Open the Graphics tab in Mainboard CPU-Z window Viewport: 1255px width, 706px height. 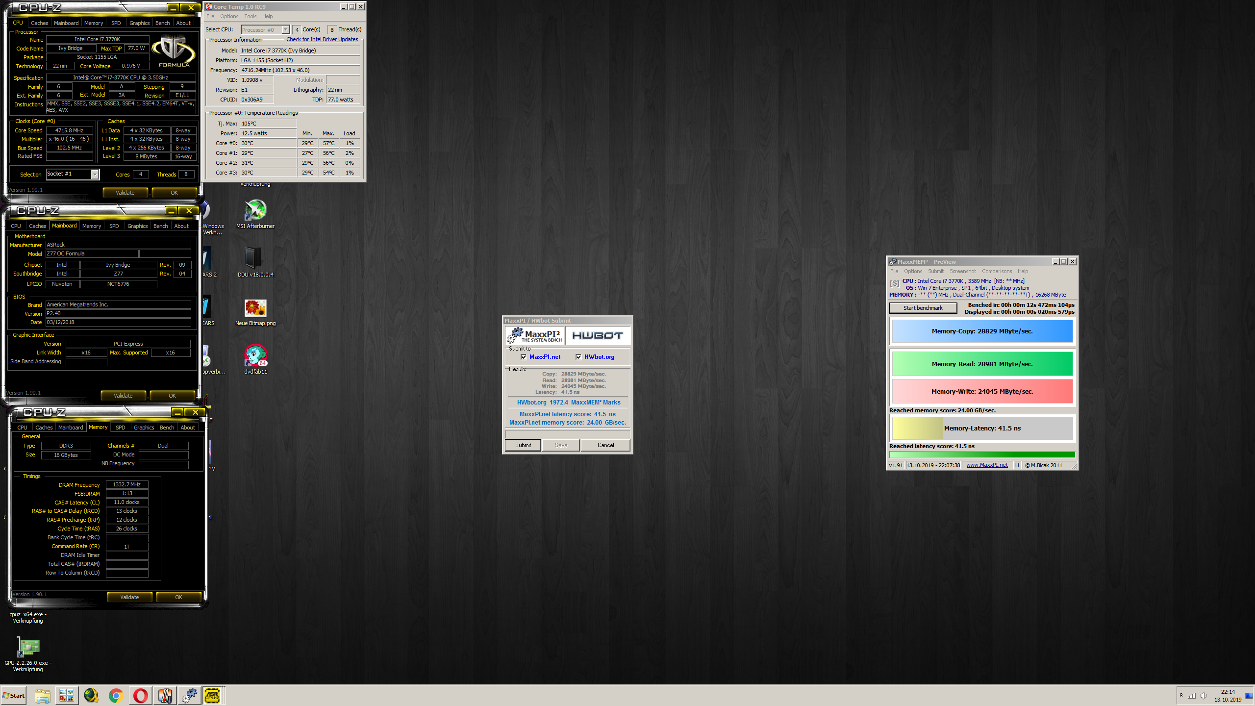tap(137, 226)
